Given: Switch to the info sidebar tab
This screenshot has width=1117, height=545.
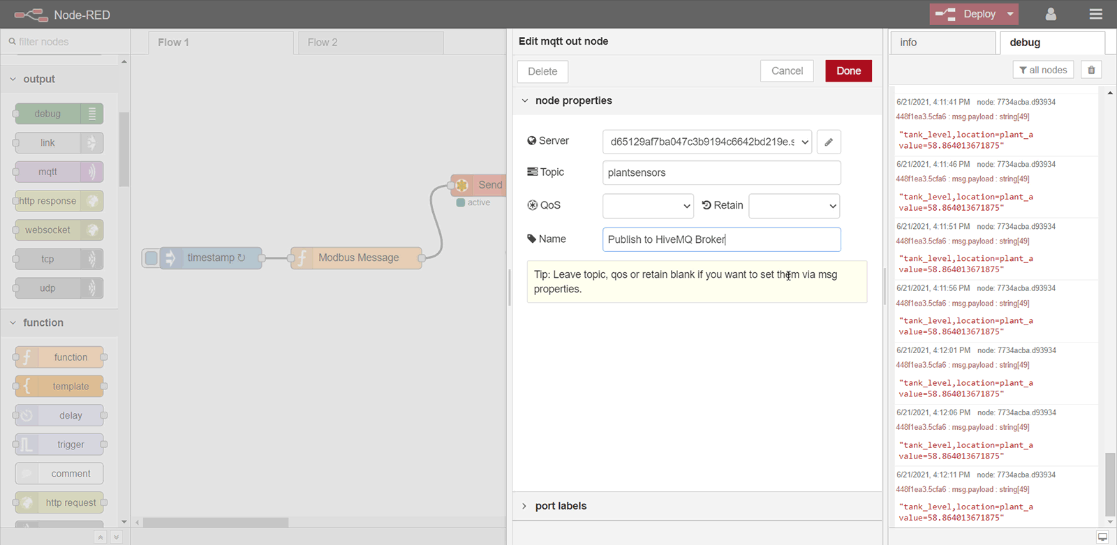Looking at the screenshot, I should point(942,43).
